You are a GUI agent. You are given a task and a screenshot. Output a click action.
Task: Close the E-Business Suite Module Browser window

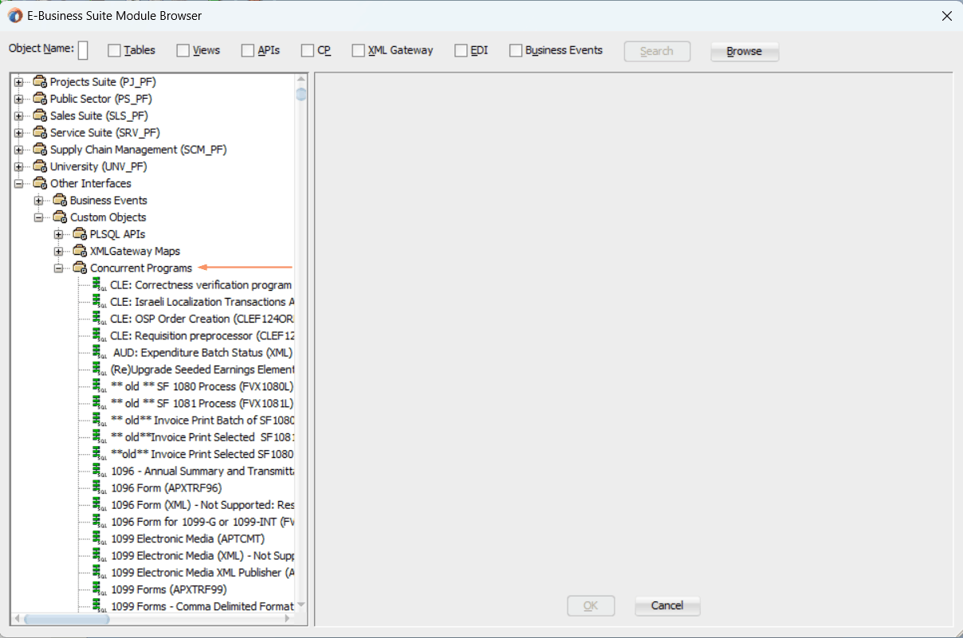(x=946, y=16)
